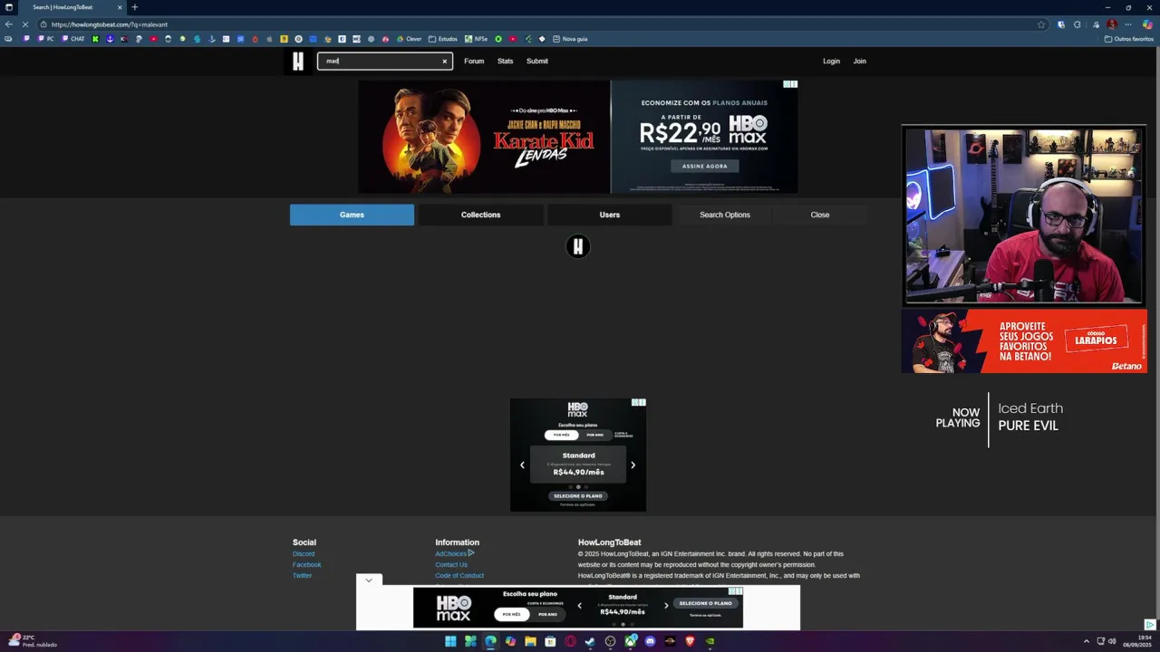Viewport: 1160px width, 652px height.
Task: Open OBS Studio from the taskbar
Action: coord(610,641)
